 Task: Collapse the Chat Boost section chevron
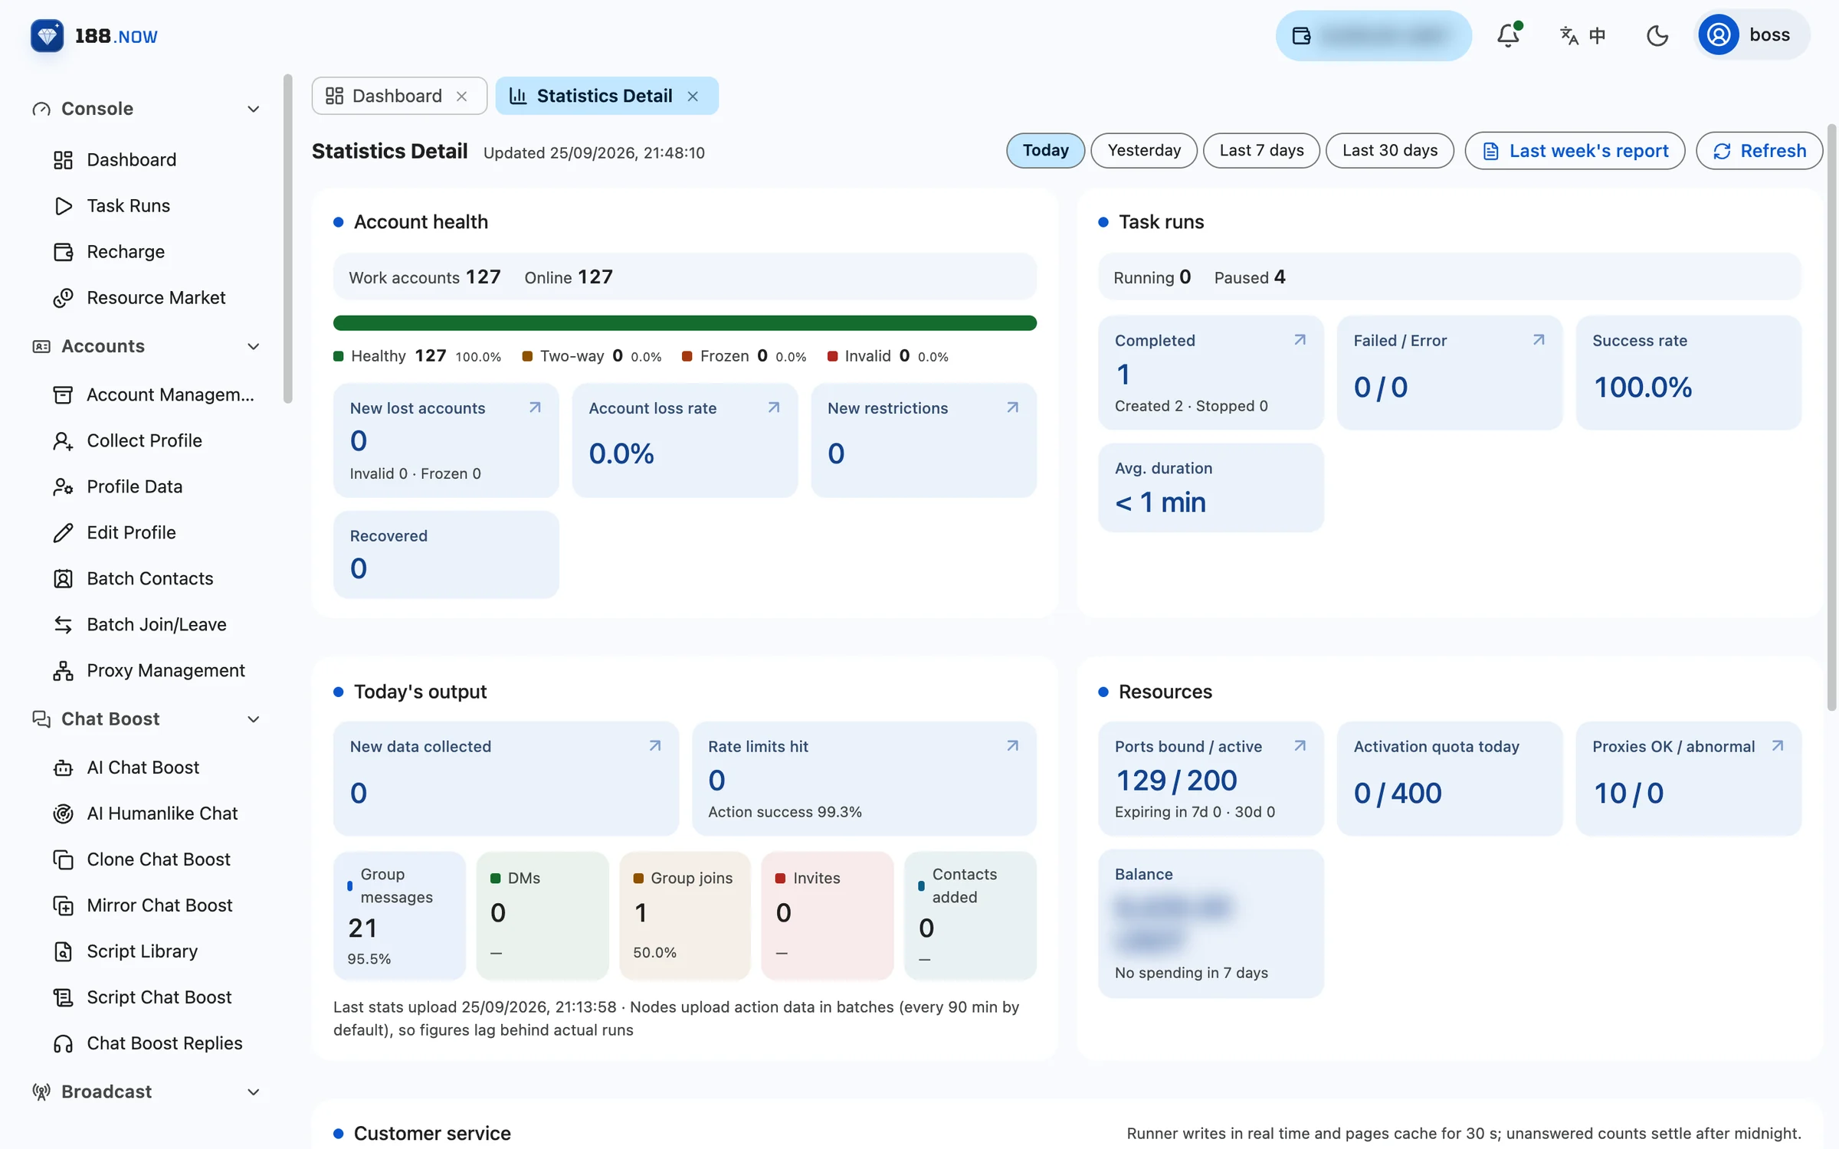coord(254,719)
